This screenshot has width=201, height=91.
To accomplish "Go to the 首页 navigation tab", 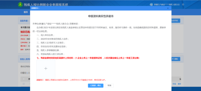I will [x=26, y=12].
